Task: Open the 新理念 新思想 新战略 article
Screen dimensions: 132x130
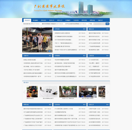Action: 29,60
